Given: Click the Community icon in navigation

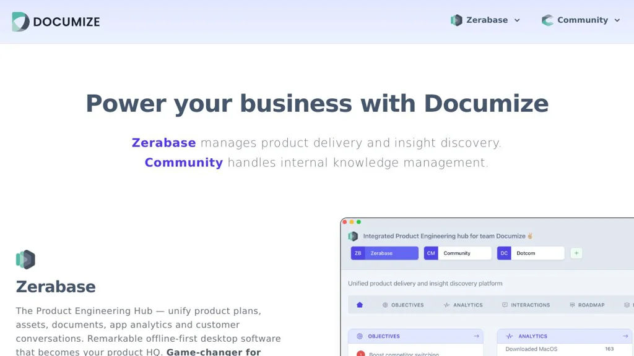Looking at the screenshot, I should (x=547, y=20).
